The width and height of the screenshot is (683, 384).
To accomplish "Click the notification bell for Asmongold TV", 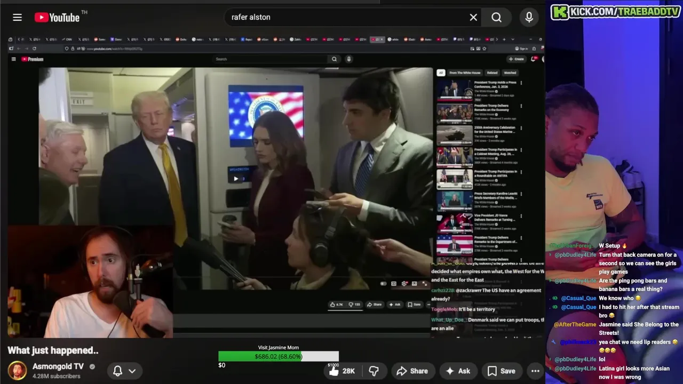I will click(x=118, y=371).
